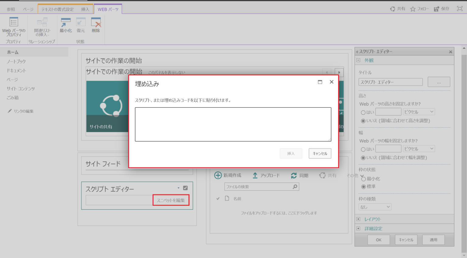This screenshot has height=258, width=467.
Task: Expand the 詳細設定 section
Action: click(x=358, y=228)
